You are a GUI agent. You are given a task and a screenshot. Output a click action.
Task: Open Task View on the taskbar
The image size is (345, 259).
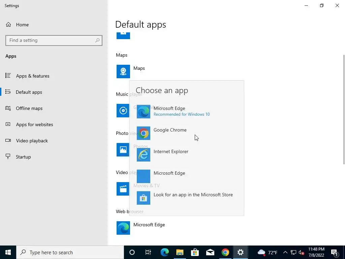[148, 252]
